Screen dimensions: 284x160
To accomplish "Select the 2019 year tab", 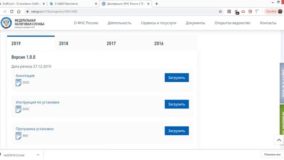I will coord(31,44).
